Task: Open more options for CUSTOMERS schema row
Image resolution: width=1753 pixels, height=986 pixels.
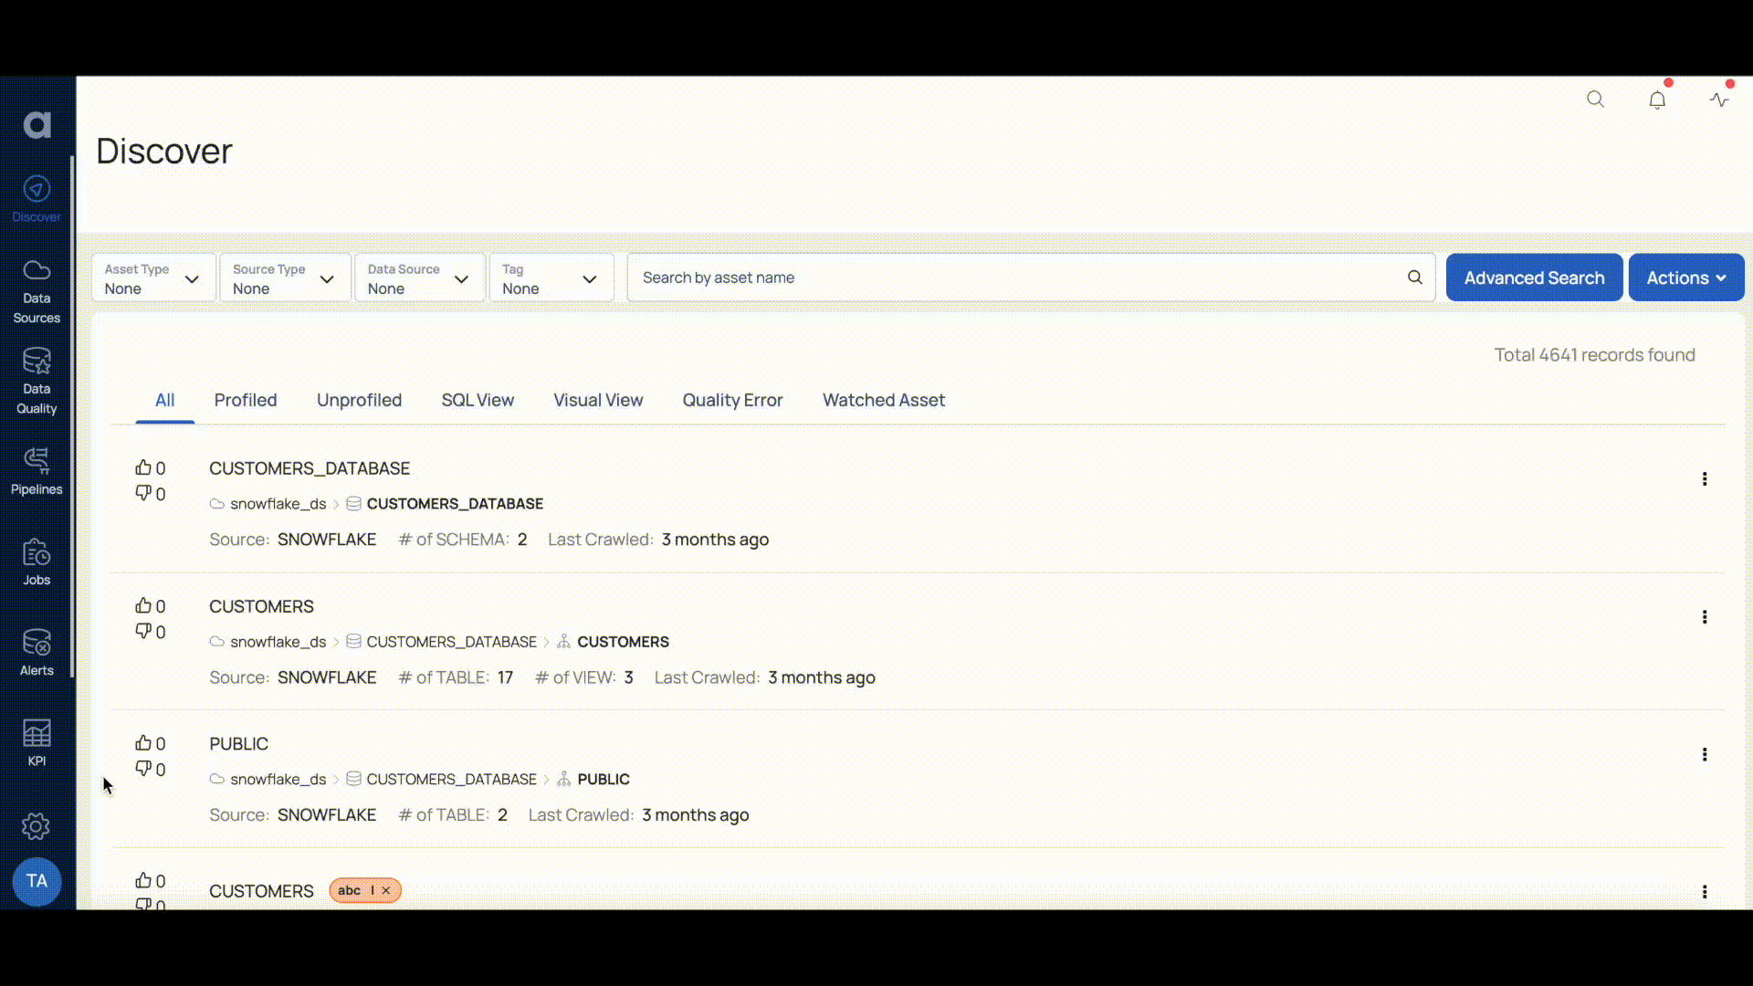Action: click(1704, 617)
